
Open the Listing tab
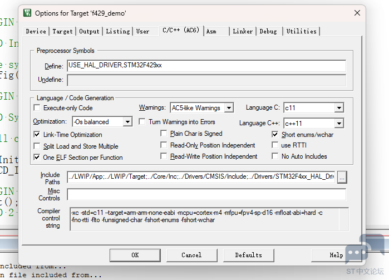pos(118,32)
